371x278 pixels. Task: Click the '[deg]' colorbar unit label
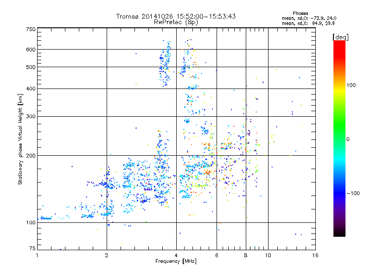(340, 38)
